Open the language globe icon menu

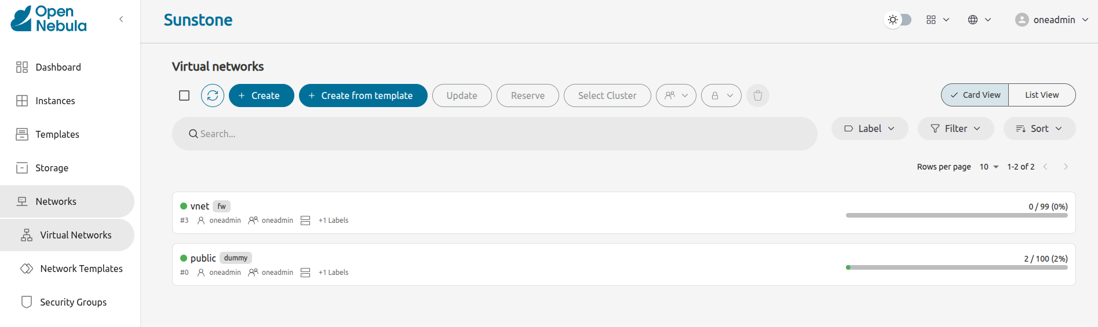coord(979,20)
